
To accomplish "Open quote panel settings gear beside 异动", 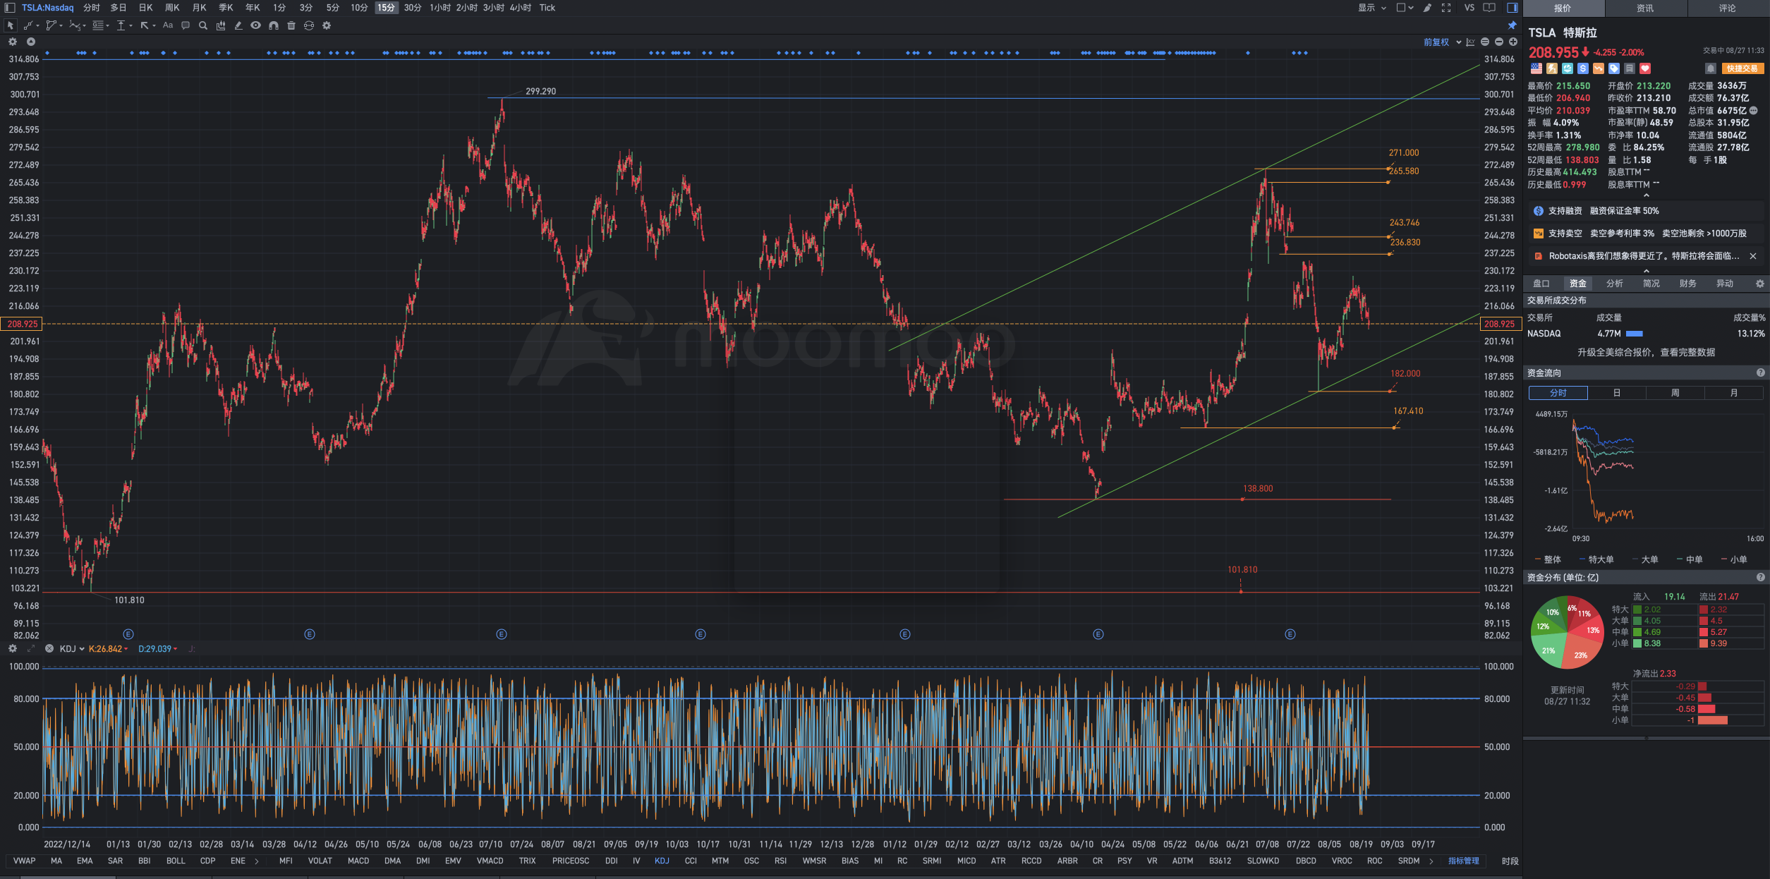I will click(1760, 284).
